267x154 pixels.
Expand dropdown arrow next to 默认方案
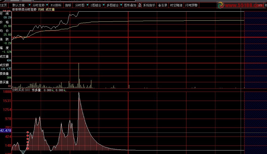tap(30, 5)
